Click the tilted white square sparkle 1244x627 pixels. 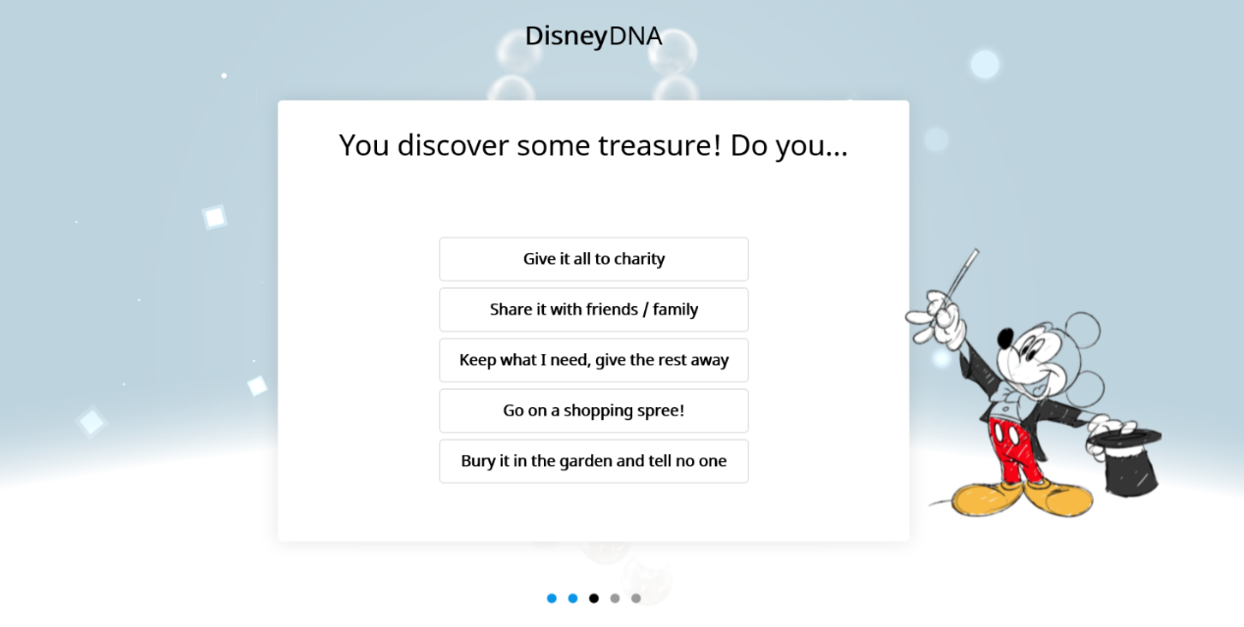click(214, 217)
